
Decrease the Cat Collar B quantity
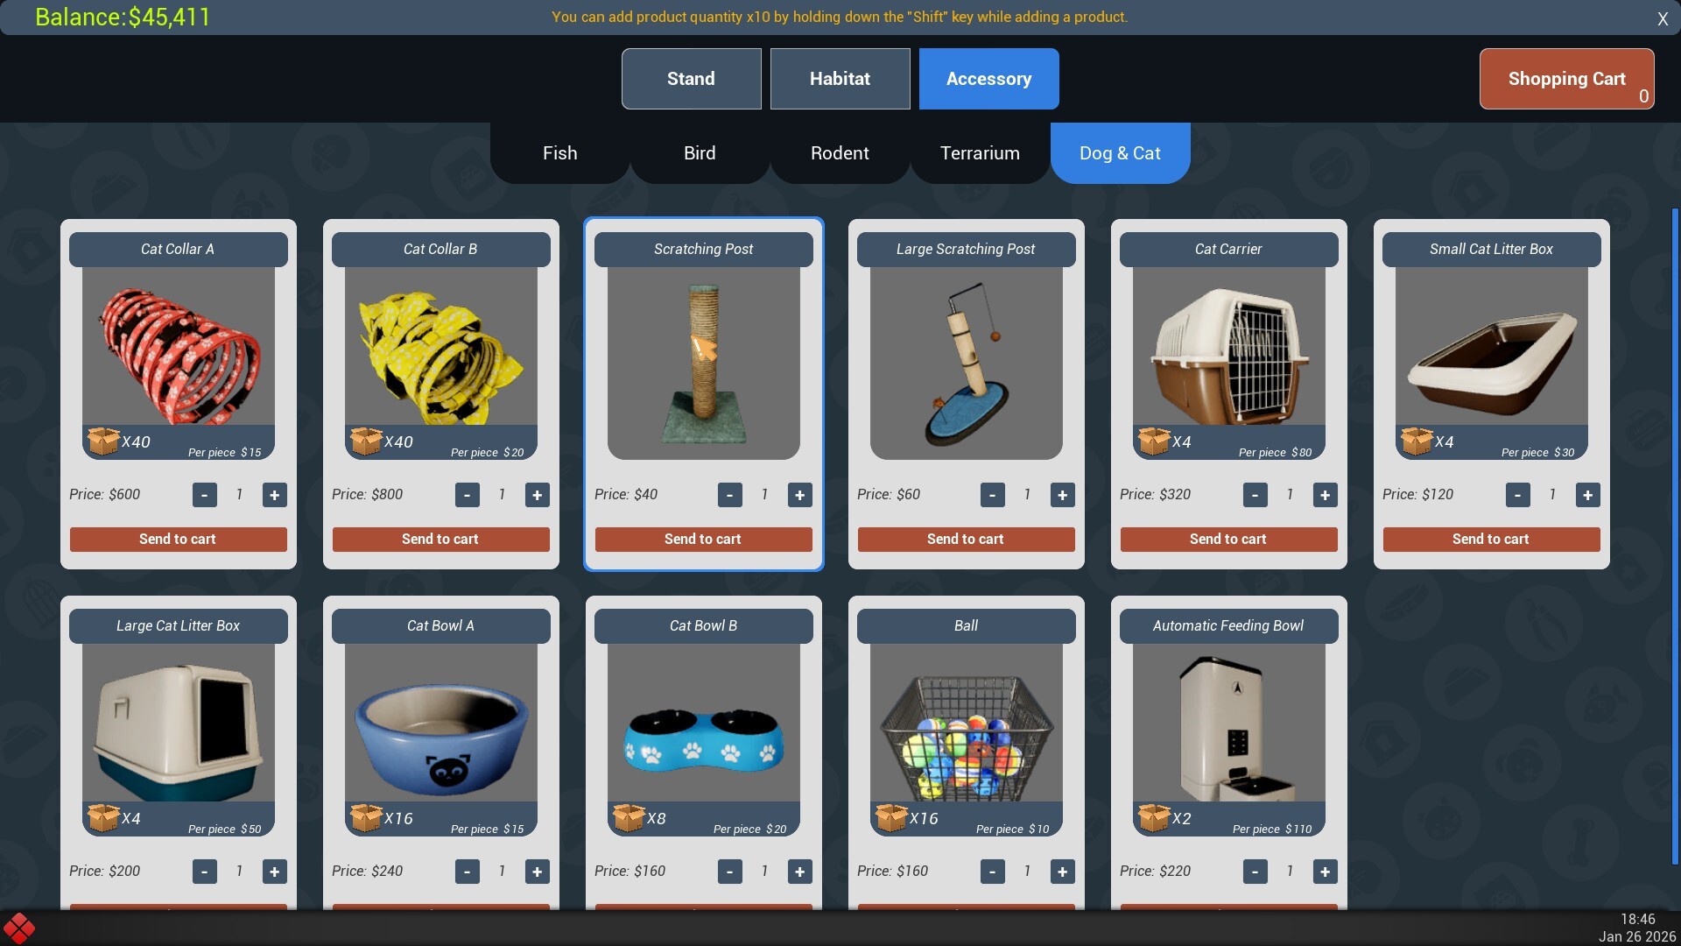pos(468,495)
